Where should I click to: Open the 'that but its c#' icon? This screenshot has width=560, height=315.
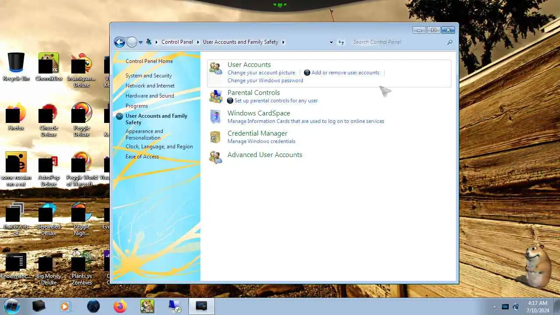(x=16, y=212)
